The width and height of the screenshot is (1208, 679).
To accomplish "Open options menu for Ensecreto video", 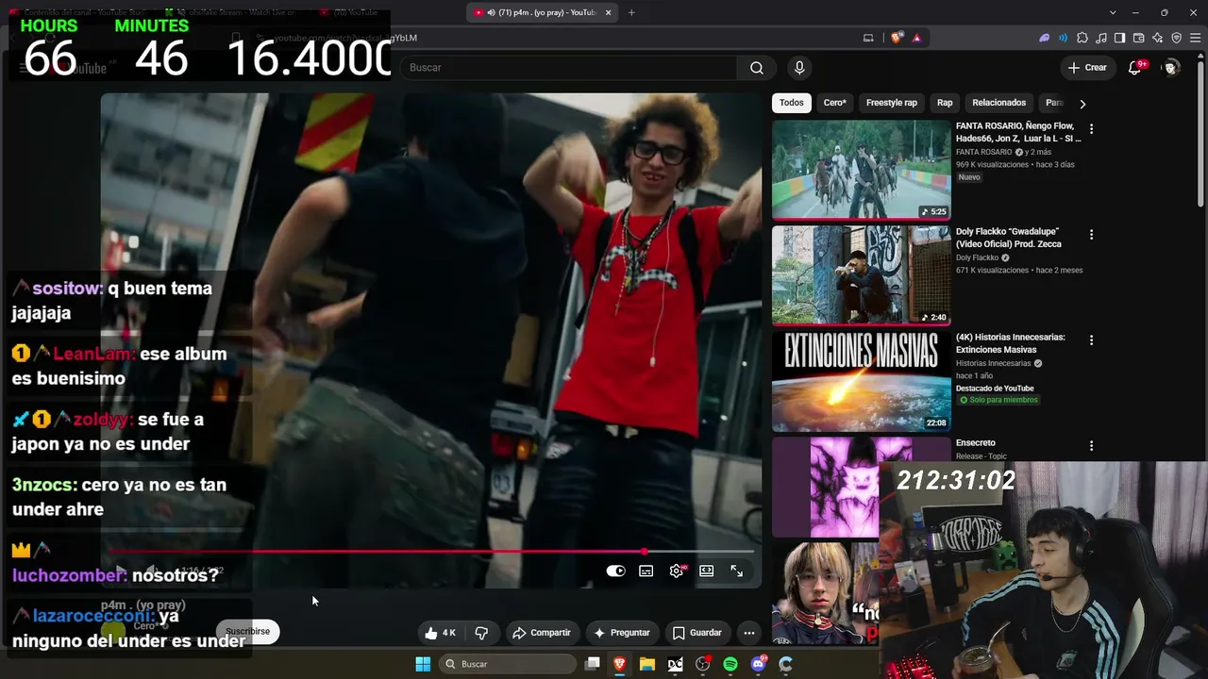I will [1091, 445].
